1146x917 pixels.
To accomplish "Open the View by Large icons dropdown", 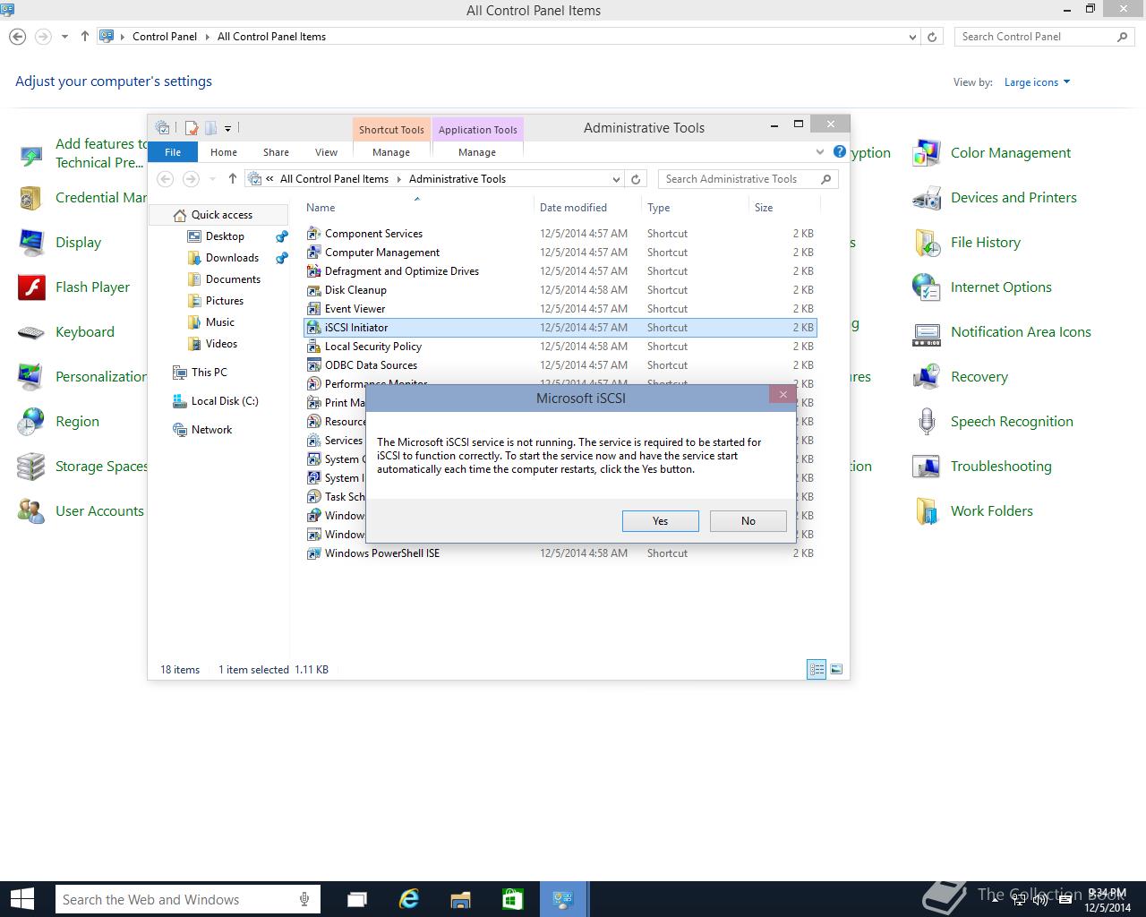I will pyautogui.click(x=1037, y=82).
